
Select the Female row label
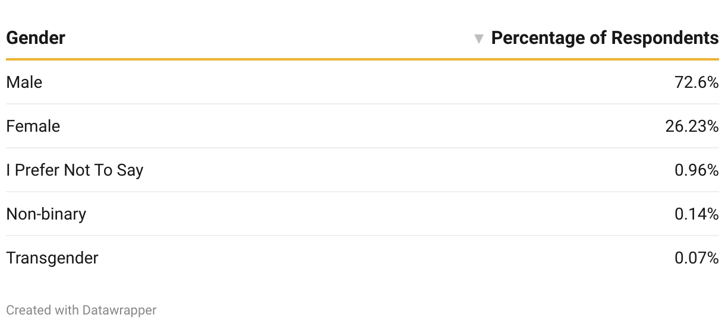pos(33,126)
